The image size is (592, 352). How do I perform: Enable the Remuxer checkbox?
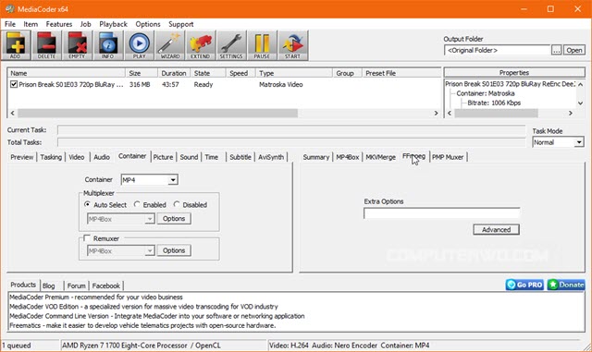tap(87, 238)
